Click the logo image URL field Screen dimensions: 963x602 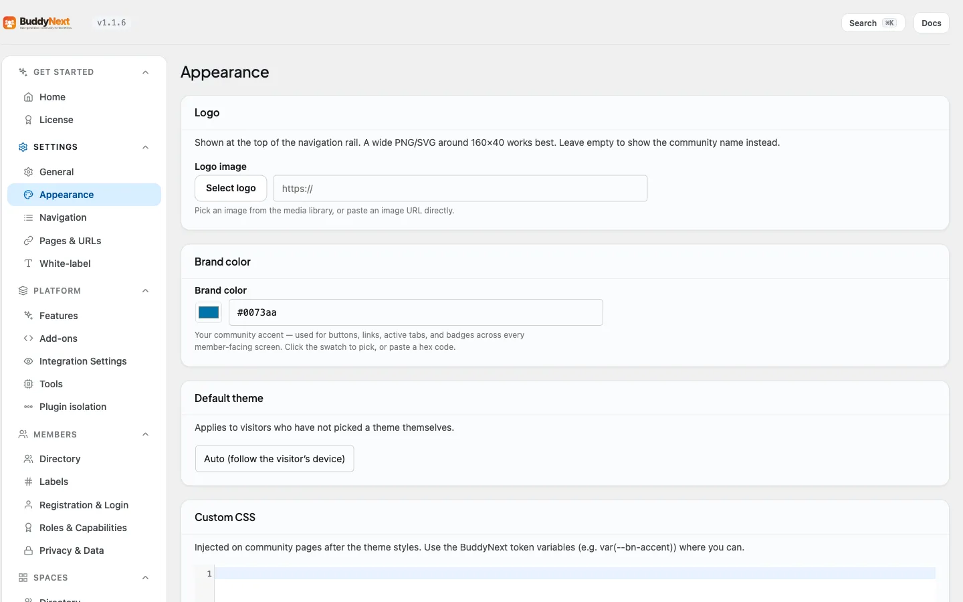tap(460, 188)
